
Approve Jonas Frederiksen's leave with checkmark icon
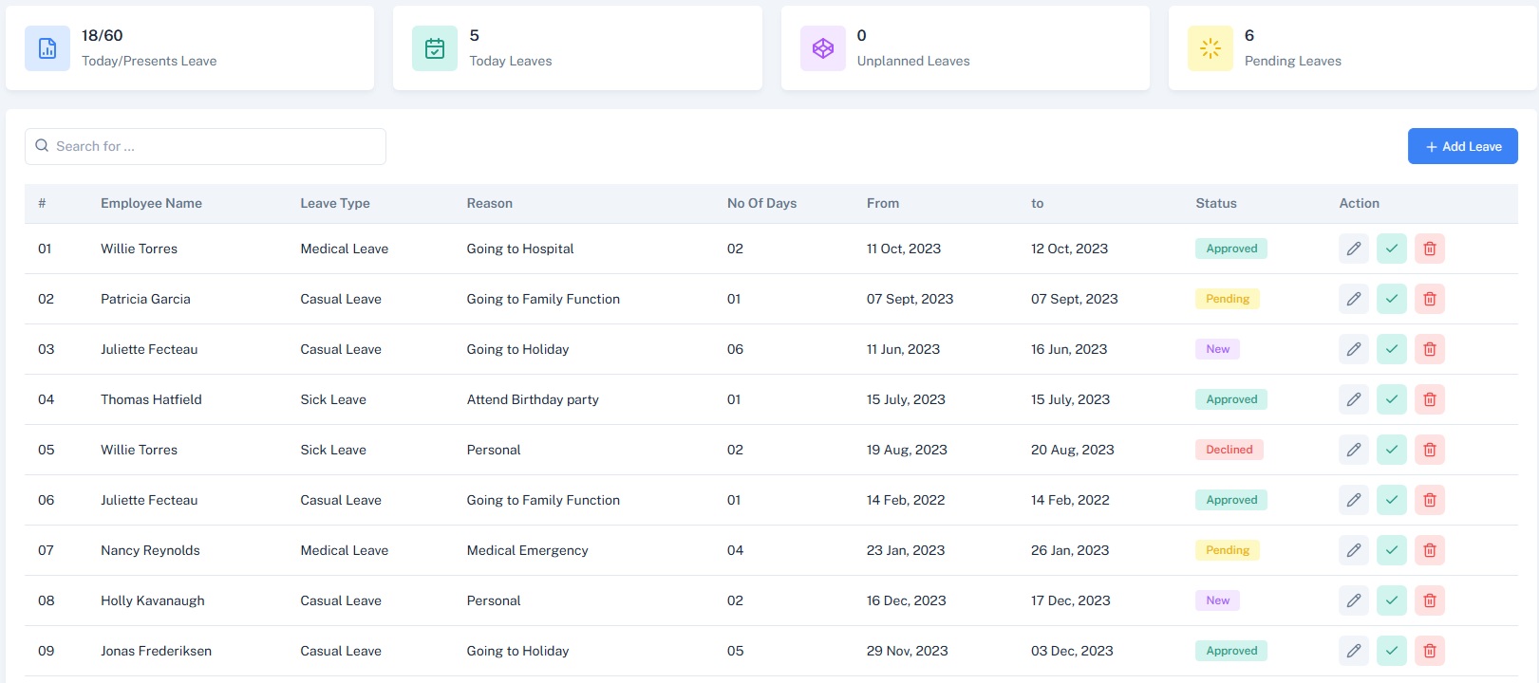1391,651
